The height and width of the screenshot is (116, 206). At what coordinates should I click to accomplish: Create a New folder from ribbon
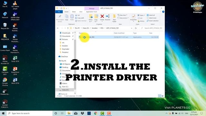(114, 18)
